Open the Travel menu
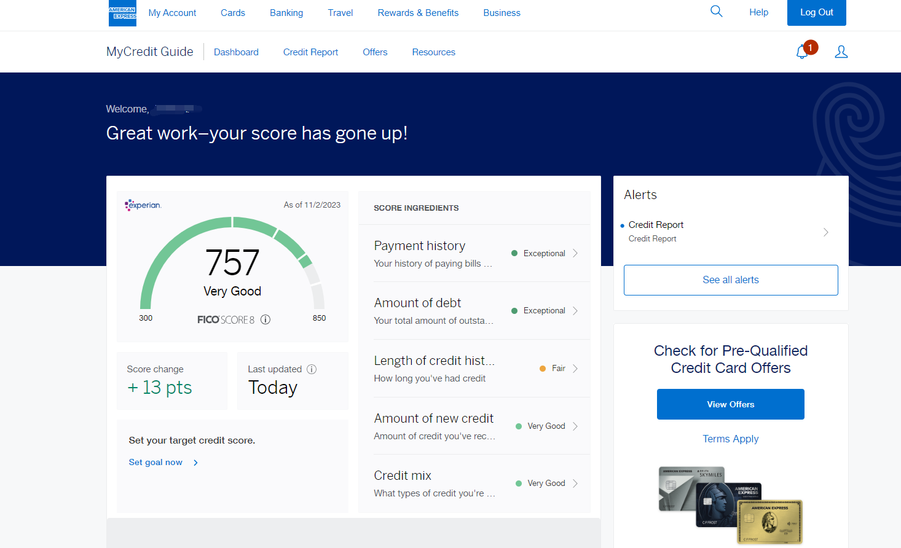Image resolution: width=901 pixels, height=548 pixels. pos(340,13)
